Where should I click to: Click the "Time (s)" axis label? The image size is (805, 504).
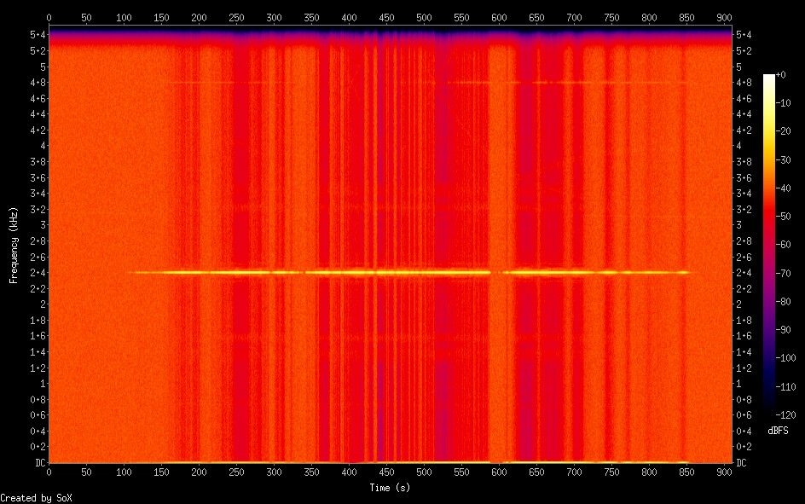pos(387,487)
